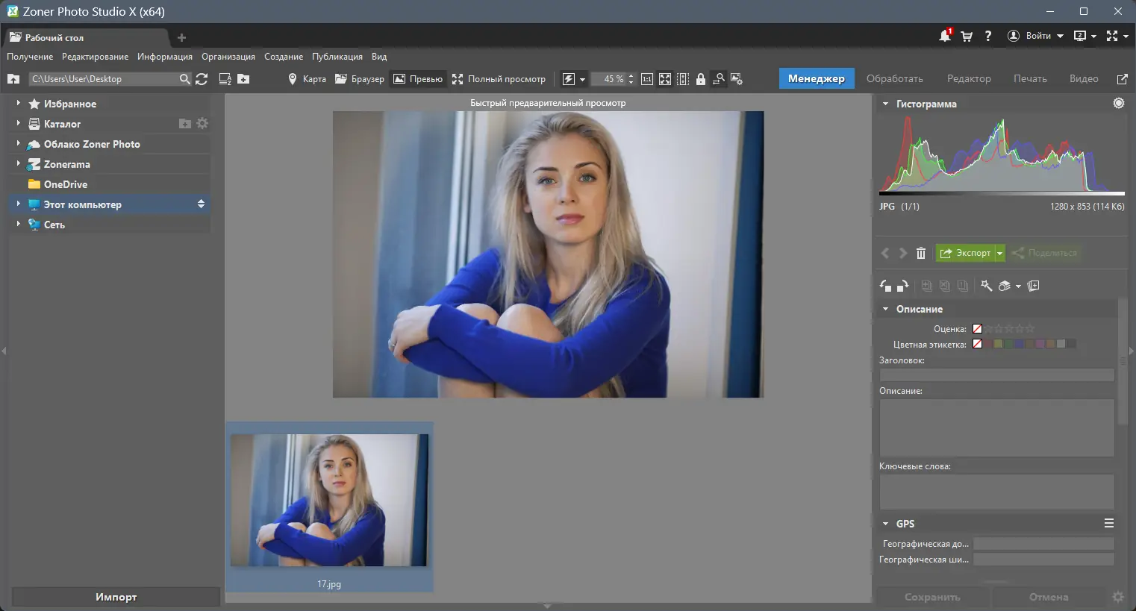Collapse the Гистограмма panel
Viewport: 1136px width, 611px height.
pos(885,104)
